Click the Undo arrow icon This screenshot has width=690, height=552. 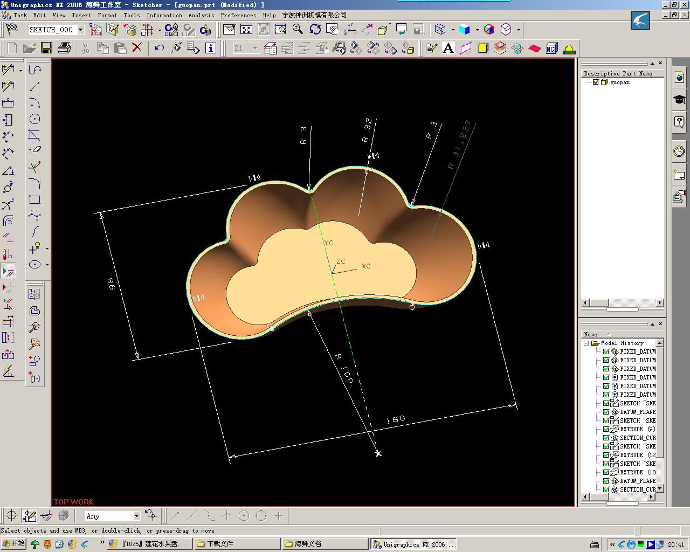coord(158,48)
